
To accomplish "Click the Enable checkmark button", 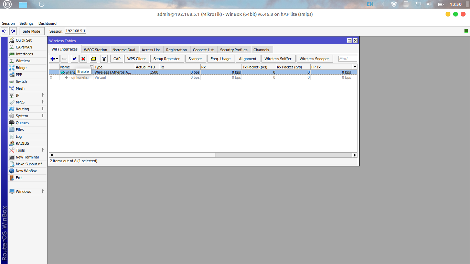I will [x=75, y=59].
